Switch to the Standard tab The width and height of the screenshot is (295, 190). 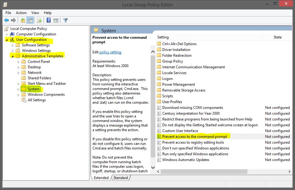[x=121, y=178]
